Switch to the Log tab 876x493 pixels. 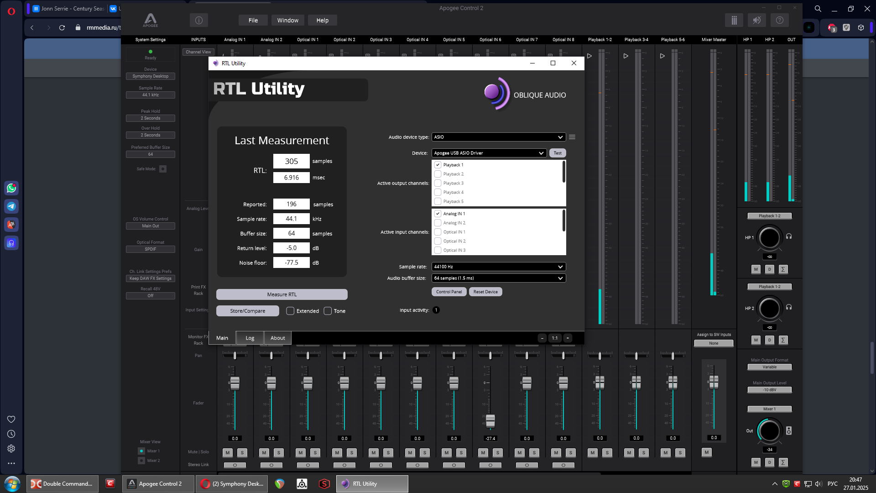[250, 338]
